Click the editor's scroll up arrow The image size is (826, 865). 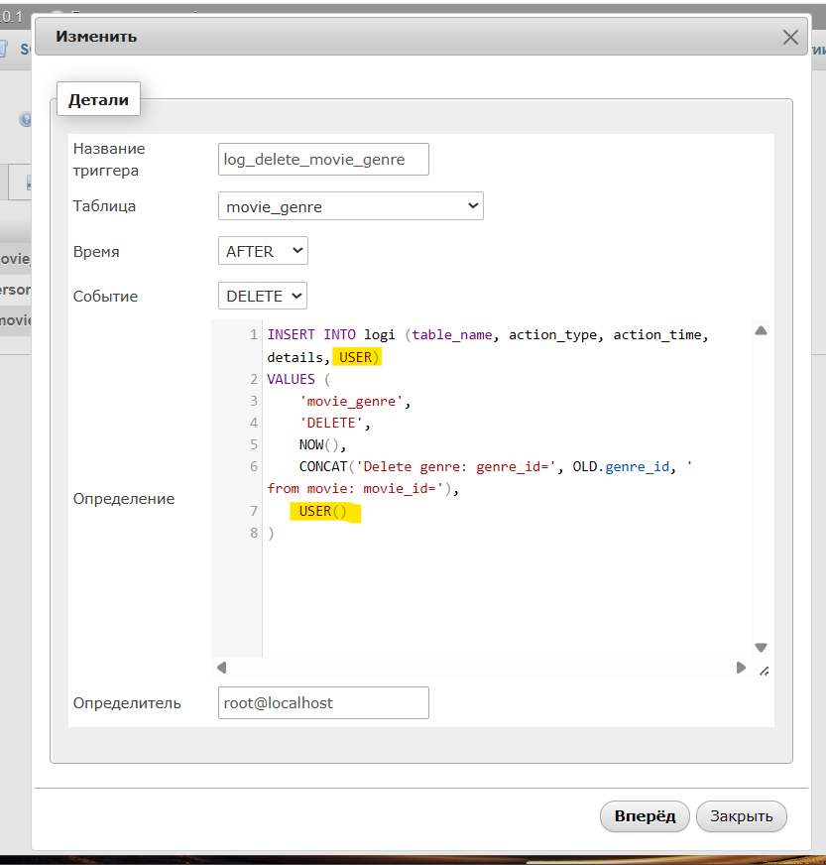click(761, 330)
